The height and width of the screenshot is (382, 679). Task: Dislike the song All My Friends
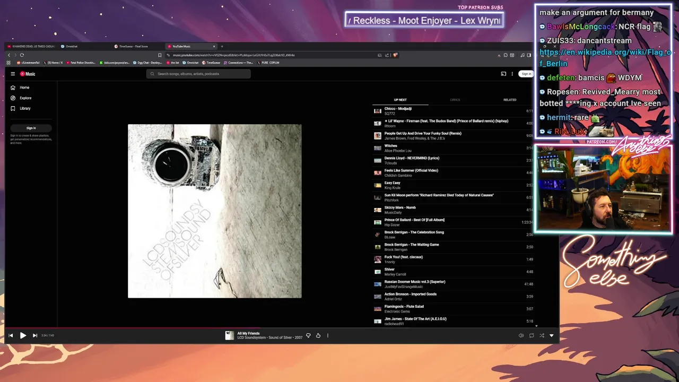click(x=308, y=335)
